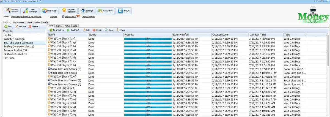The width and height of the screenshot is (330, 117).
Task: Sort by the Last Run Time column header
Action: pos(266,35)
